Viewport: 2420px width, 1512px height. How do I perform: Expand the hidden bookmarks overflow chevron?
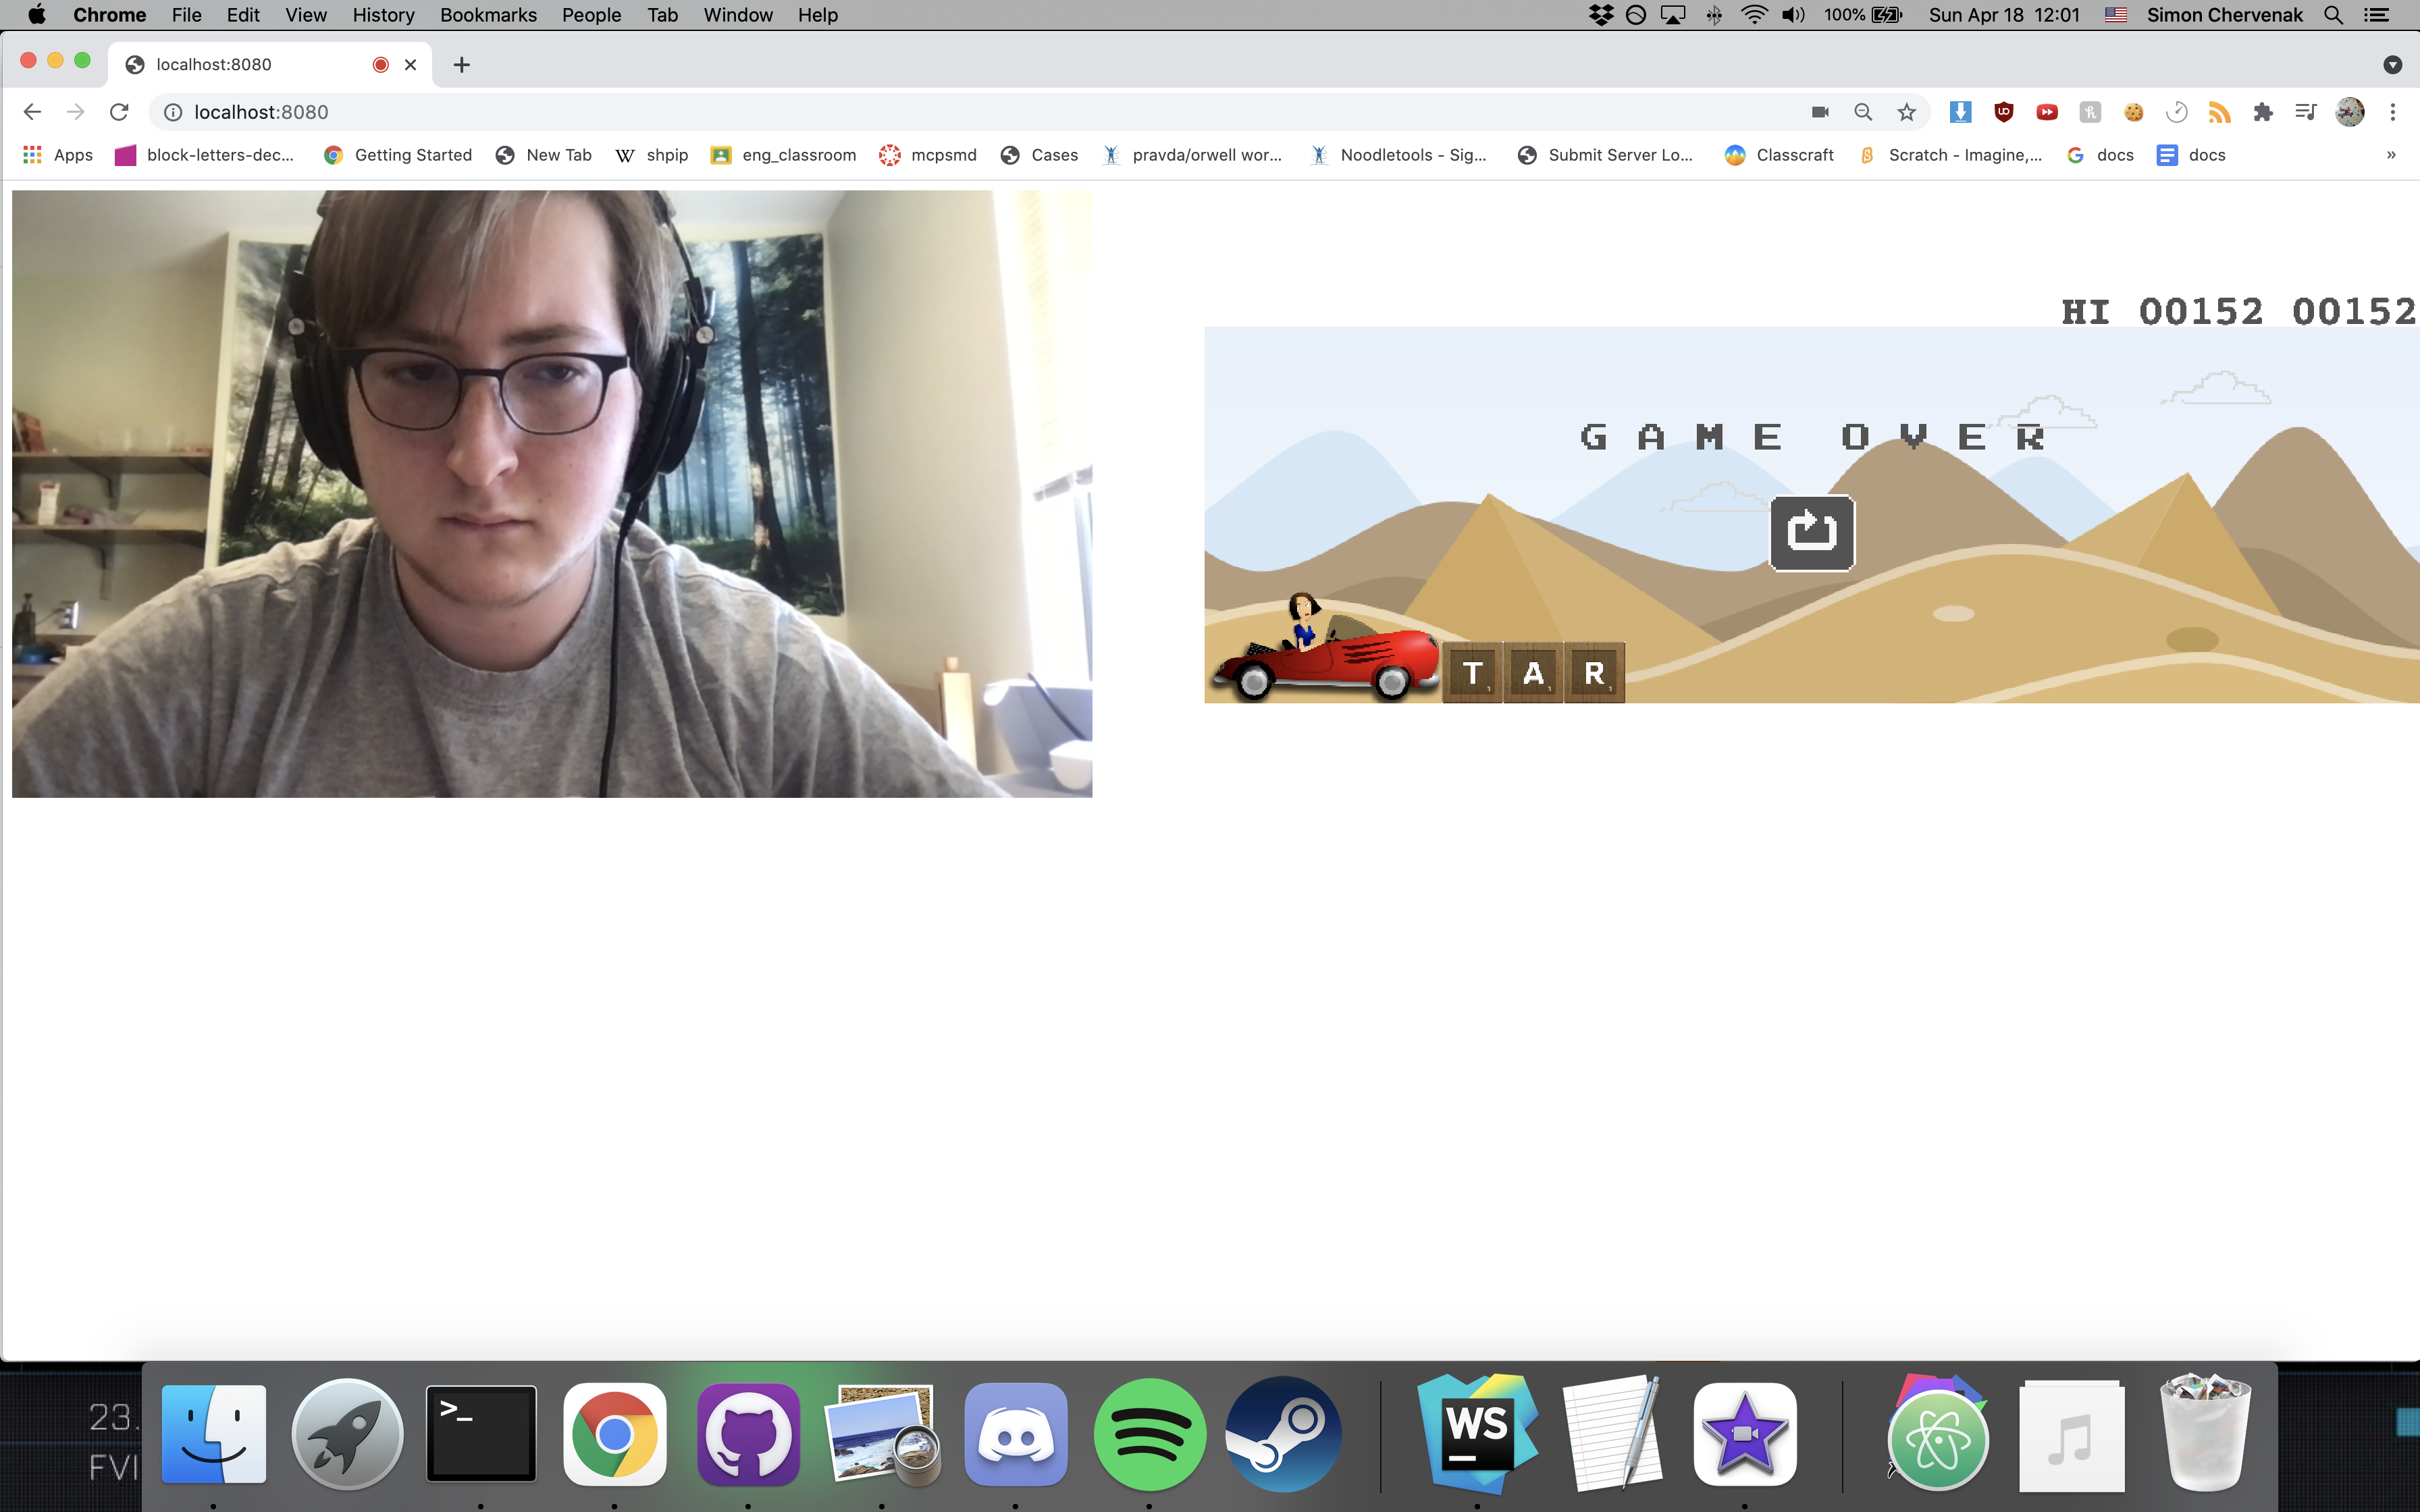coord(2391,155)
